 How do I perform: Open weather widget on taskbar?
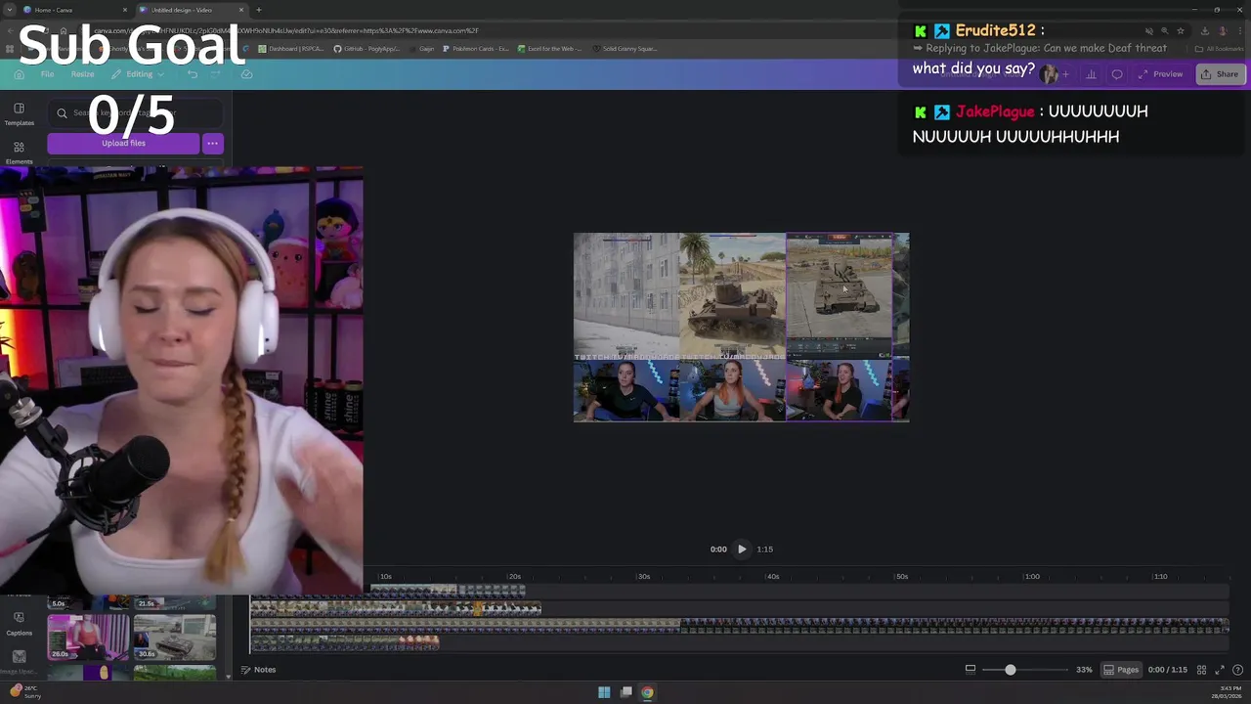click(25, 691)
